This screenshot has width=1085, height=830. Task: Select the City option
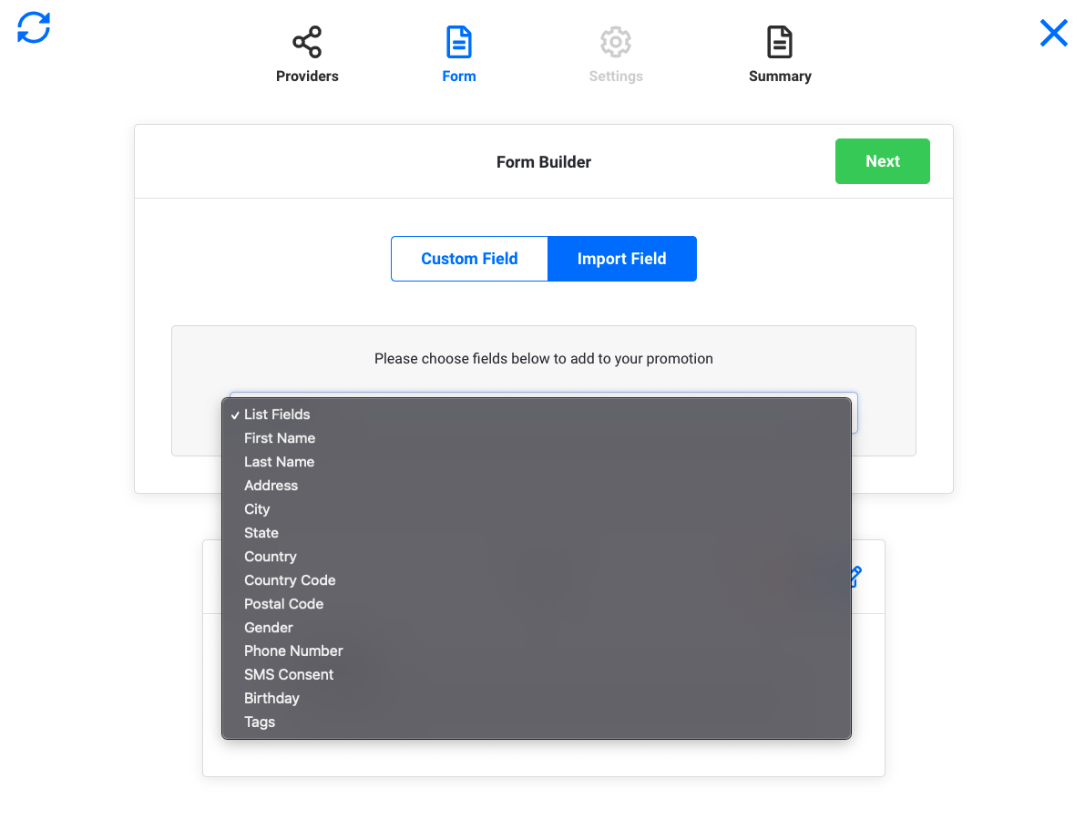[x=257, y=509]
